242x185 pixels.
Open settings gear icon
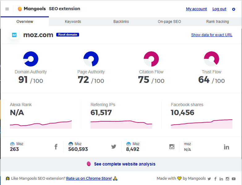(234, 9)
